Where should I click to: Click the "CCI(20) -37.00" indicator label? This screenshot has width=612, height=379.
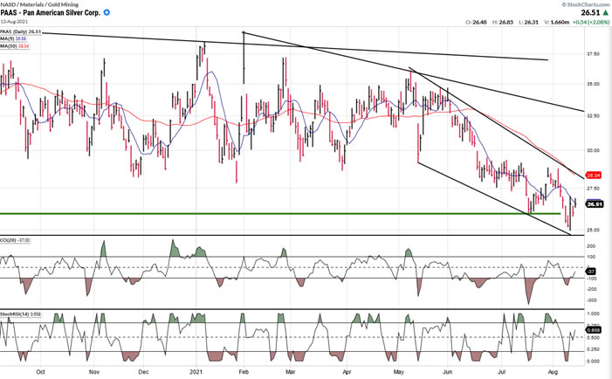click(15, 240)
